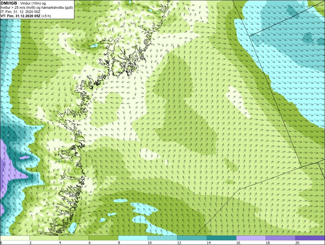The height and width of the screenshot is (245, 325).
Task: Click the legend value label '6'
Action: click(90, 243)
